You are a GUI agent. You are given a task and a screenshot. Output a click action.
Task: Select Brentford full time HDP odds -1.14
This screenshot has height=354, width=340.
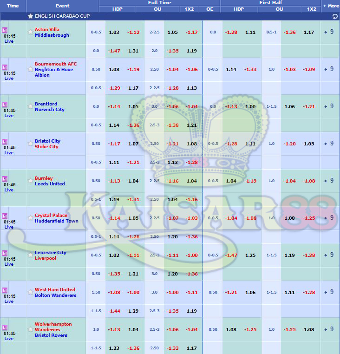(114, 106)
